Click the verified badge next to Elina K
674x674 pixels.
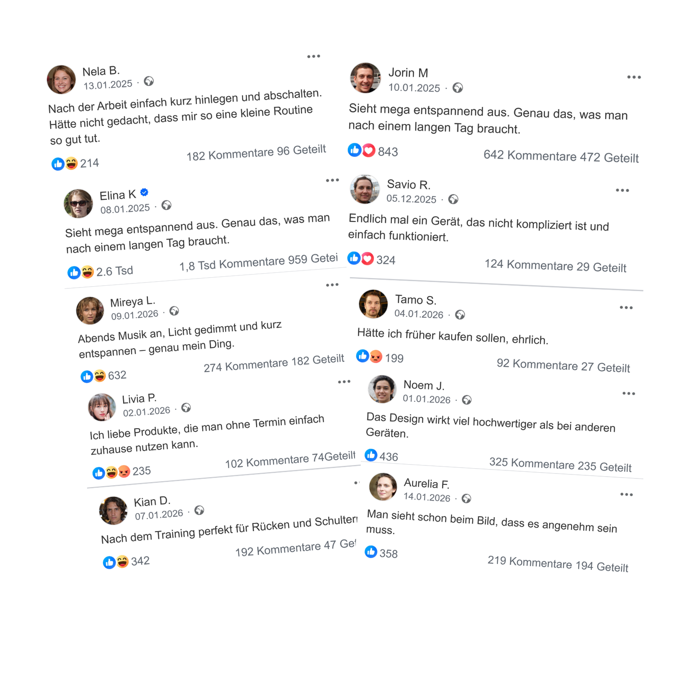pos(144,192)
